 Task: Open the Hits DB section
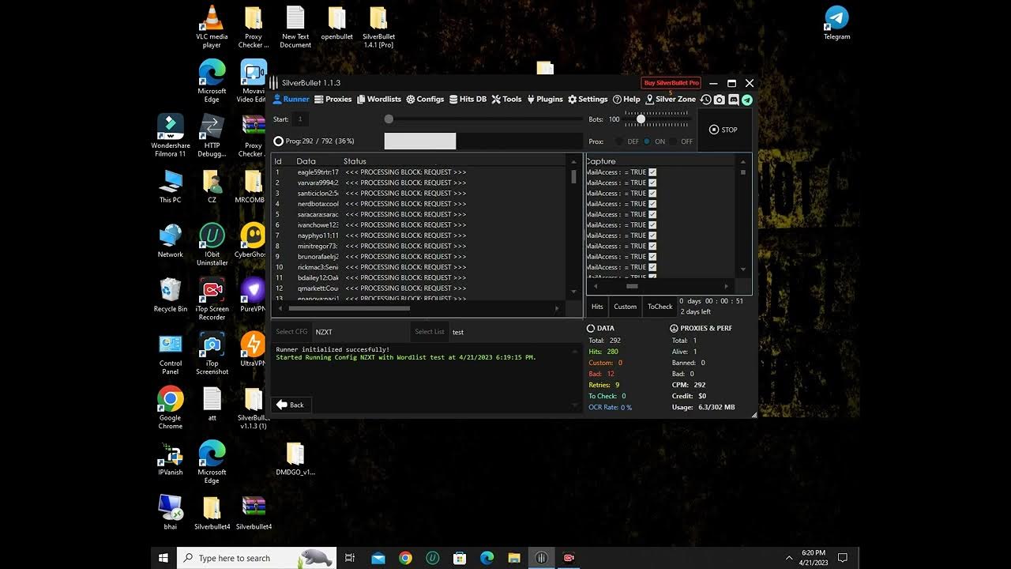468,100
